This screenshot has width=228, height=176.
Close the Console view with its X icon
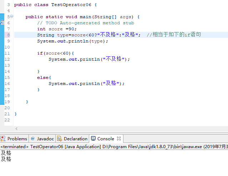(119, 139)
